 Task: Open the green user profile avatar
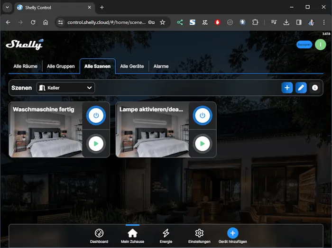coord(321,45)
